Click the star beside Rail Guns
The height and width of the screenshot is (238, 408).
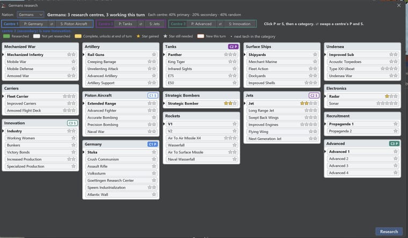154,55
